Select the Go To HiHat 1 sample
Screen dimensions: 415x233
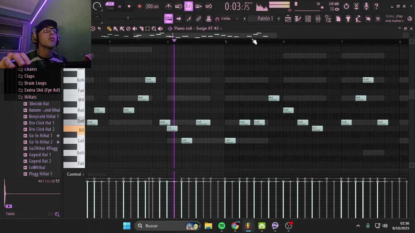pyautogui.click(x=40, y=136)
